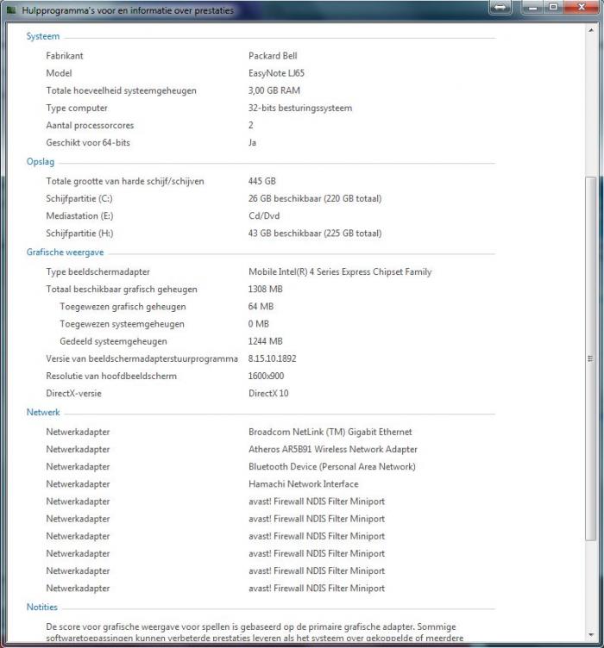This screenshot has width=604, height=648.
Task: Click the Type beeldschermadapter label
Action: (98, 272)
